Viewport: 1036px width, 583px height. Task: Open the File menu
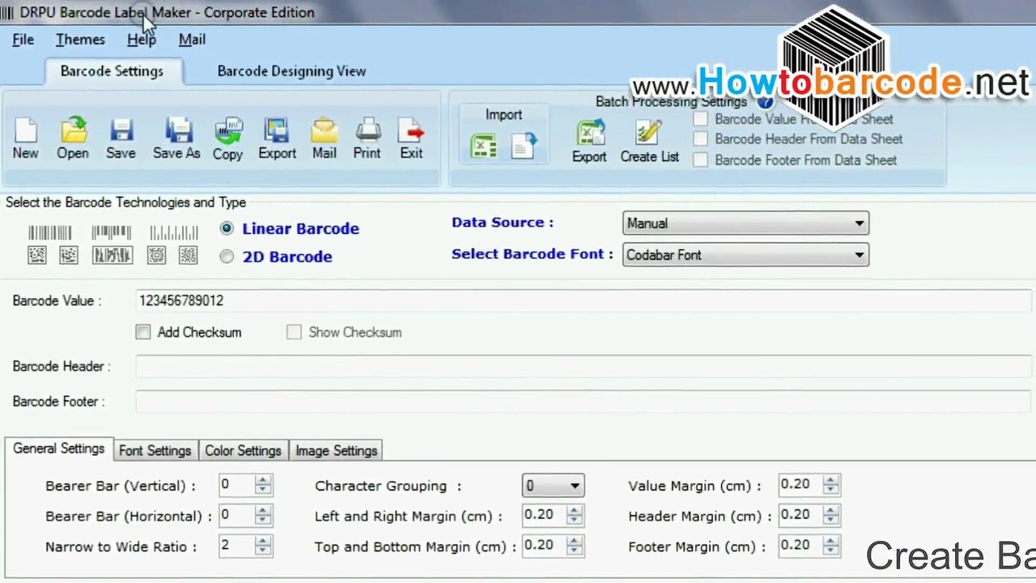(x=23, y=40)
